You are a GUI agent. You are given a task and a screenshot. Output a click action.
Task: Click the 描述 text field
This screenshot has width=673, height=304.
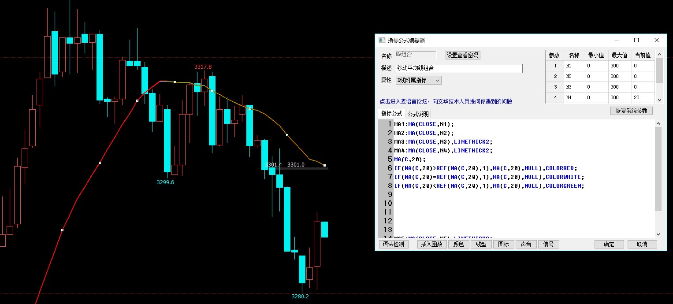(458, 68)
